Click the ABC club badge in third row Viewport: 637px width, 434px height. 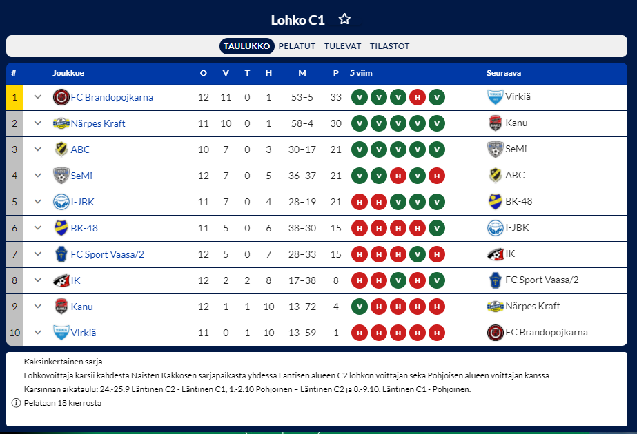click(x=61, y=149)
